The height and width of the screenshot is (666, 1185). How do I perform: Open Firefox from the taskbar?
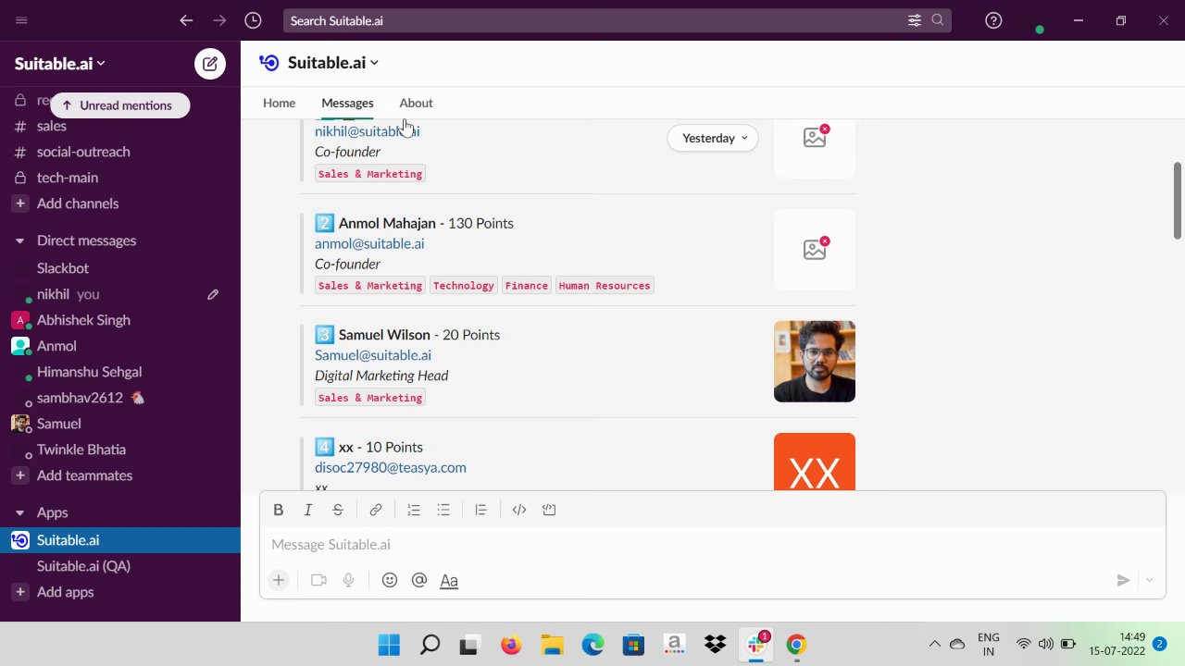pyautogui.click(x=511, y=645)
